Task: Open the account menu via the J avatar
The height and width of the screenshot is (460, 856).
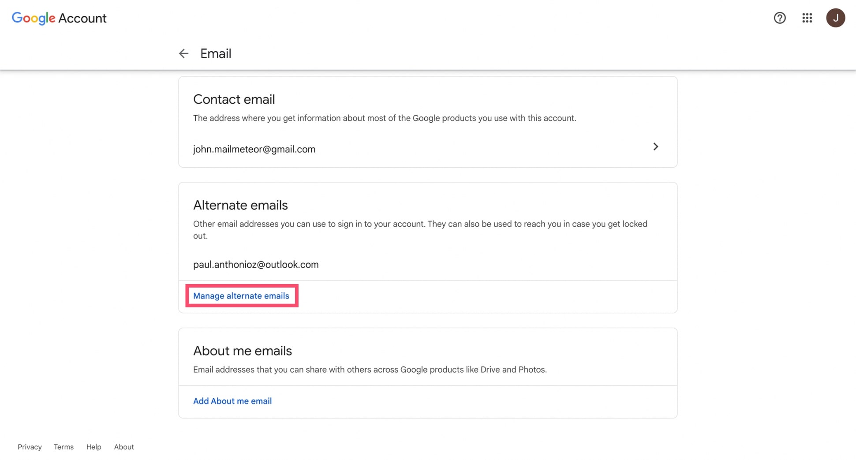Action: pos(836,18)
